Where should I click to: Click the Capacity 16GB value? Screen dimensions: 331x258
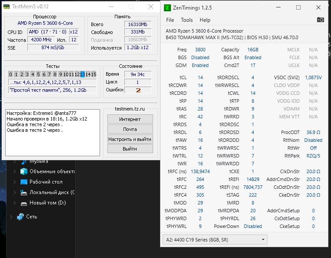coord(253,50)
